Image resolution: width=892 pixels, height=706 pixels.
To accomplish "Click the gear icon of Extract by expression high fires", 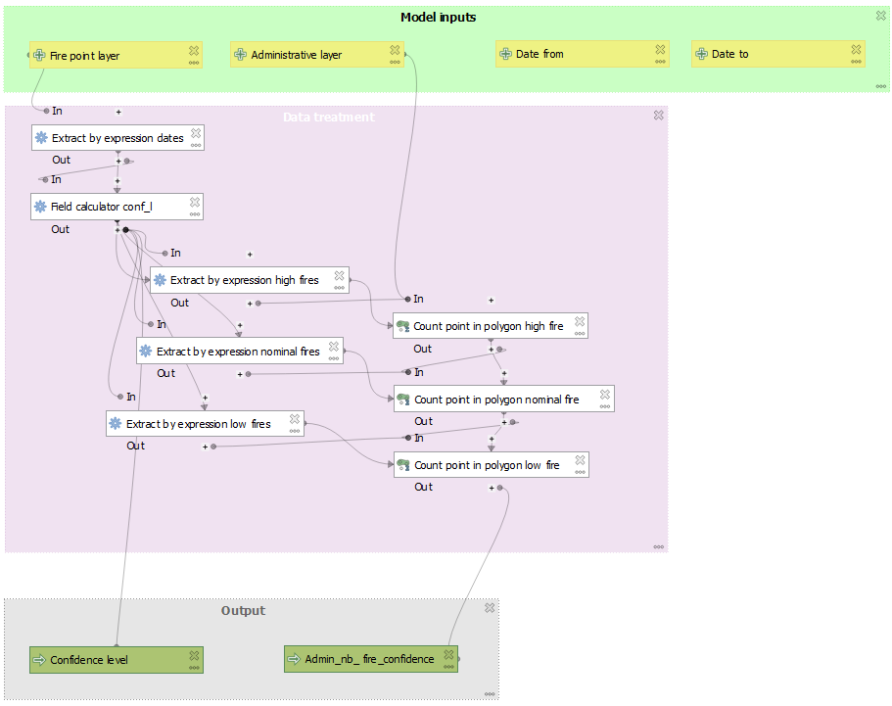I will click(160, 280).
